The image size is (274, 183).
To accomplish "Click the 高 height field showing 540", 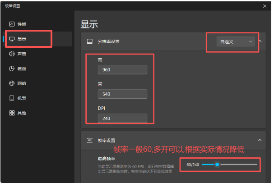I will click(x=122, y=94).
